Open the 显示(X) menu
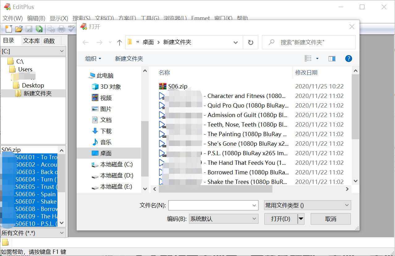Image resolution: width=395 pixels, height=256 pixels. click(59, 18)
